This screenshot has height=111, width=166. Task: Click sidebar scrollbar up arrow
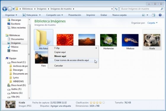pos(29,20)
